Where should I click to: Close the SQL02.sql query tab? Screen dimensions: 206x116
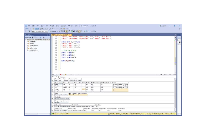(71, 35)
